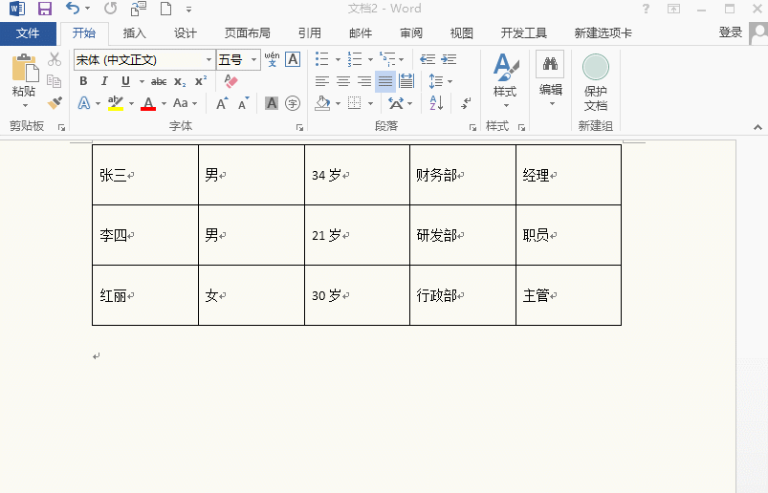Click the table cell containing 财务部

tap(463, 175)
